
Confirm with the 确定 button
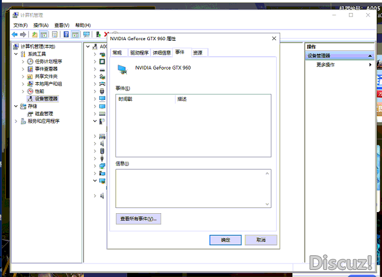pyautogui.click(x=225, y=240)
